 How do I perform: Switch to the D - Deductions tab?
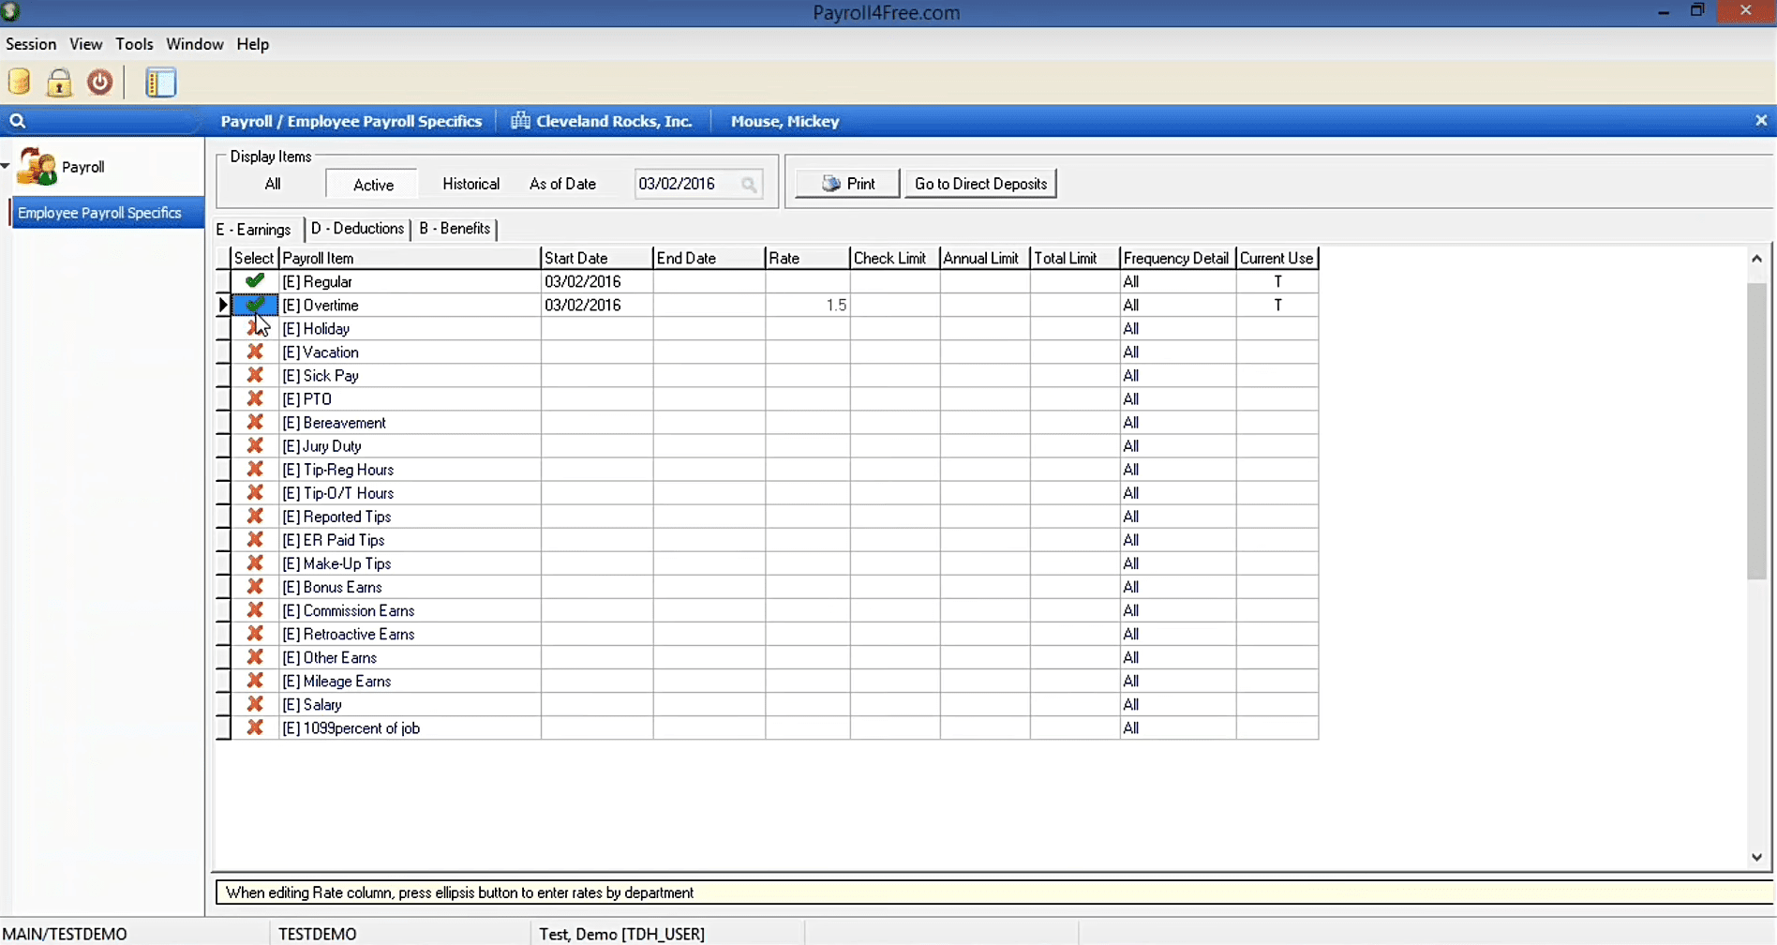[x=357, y=229]
